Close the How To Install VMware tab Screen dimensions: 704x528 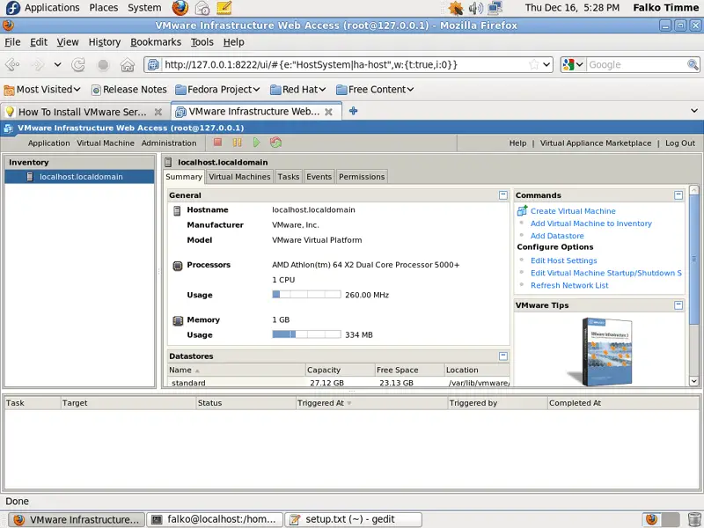pos(158,112)
